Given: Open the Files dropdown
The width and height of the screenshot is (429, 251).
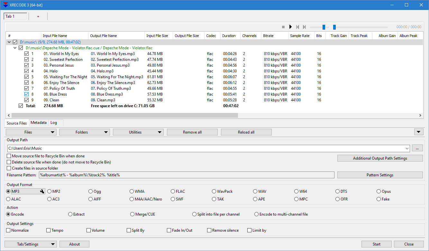Looking at the screenshot, I should 31,132.
